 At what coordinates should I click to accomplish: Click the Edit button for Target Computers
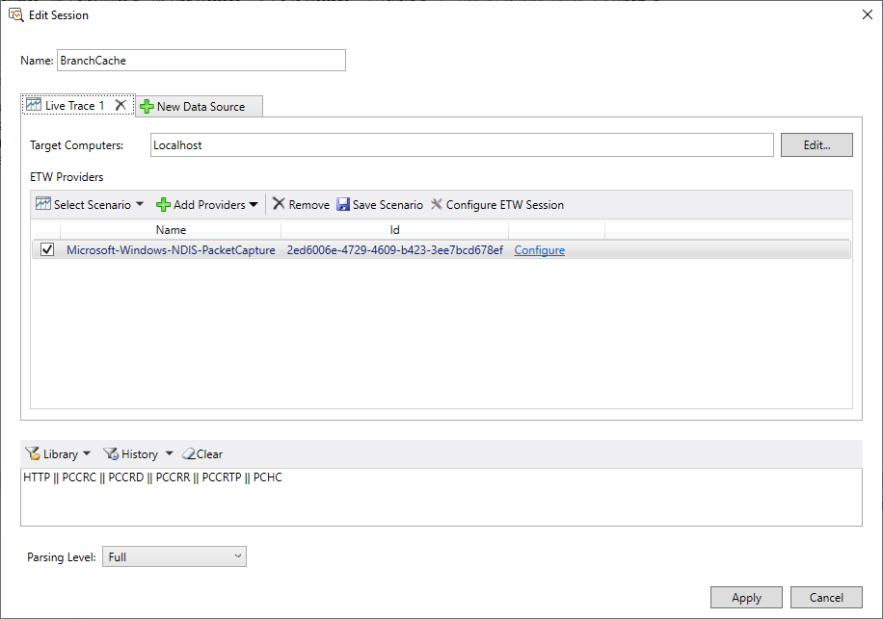click(x=816, y=144)
